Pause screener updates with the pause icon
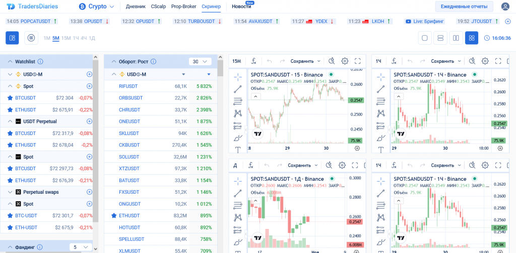The height and width of the screenshot is (253, 516). [31, 38]
